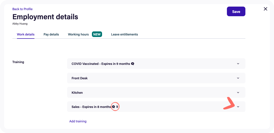
Task: Click the NEW badge beside Working hours
Action: click(97, 34)
